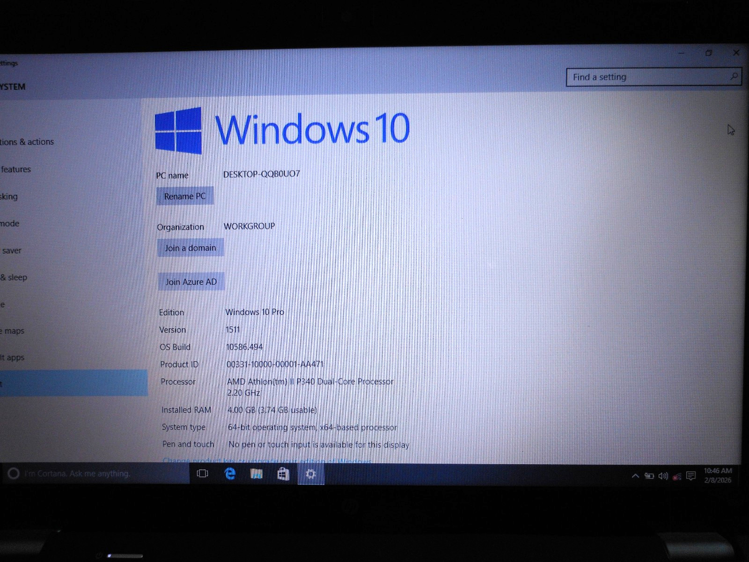Click the Version value 1511
Image resolution: width=749 pixels, height=562 pixels.
pos(233,330)
